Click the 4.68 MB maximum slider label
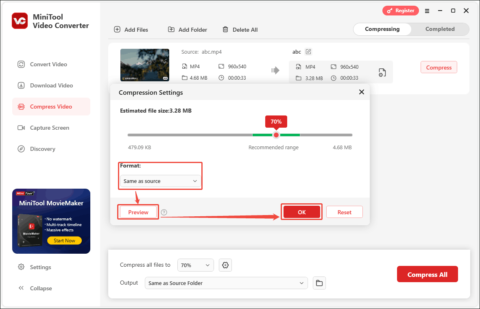Image resolution: width=480 pixels, height=309 pixels. coord(342,148)
